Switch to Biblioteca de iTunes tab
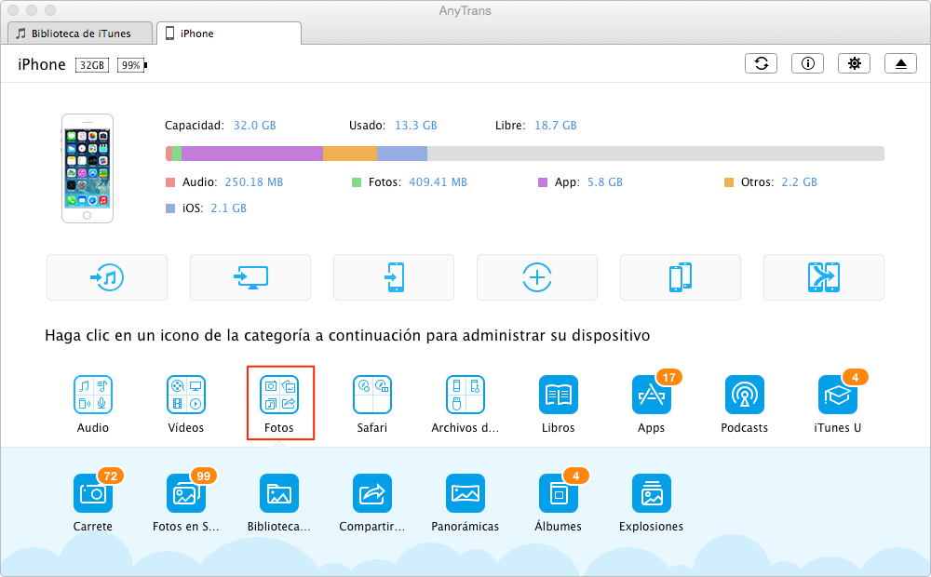931x577 pixels. coord(81,34)
